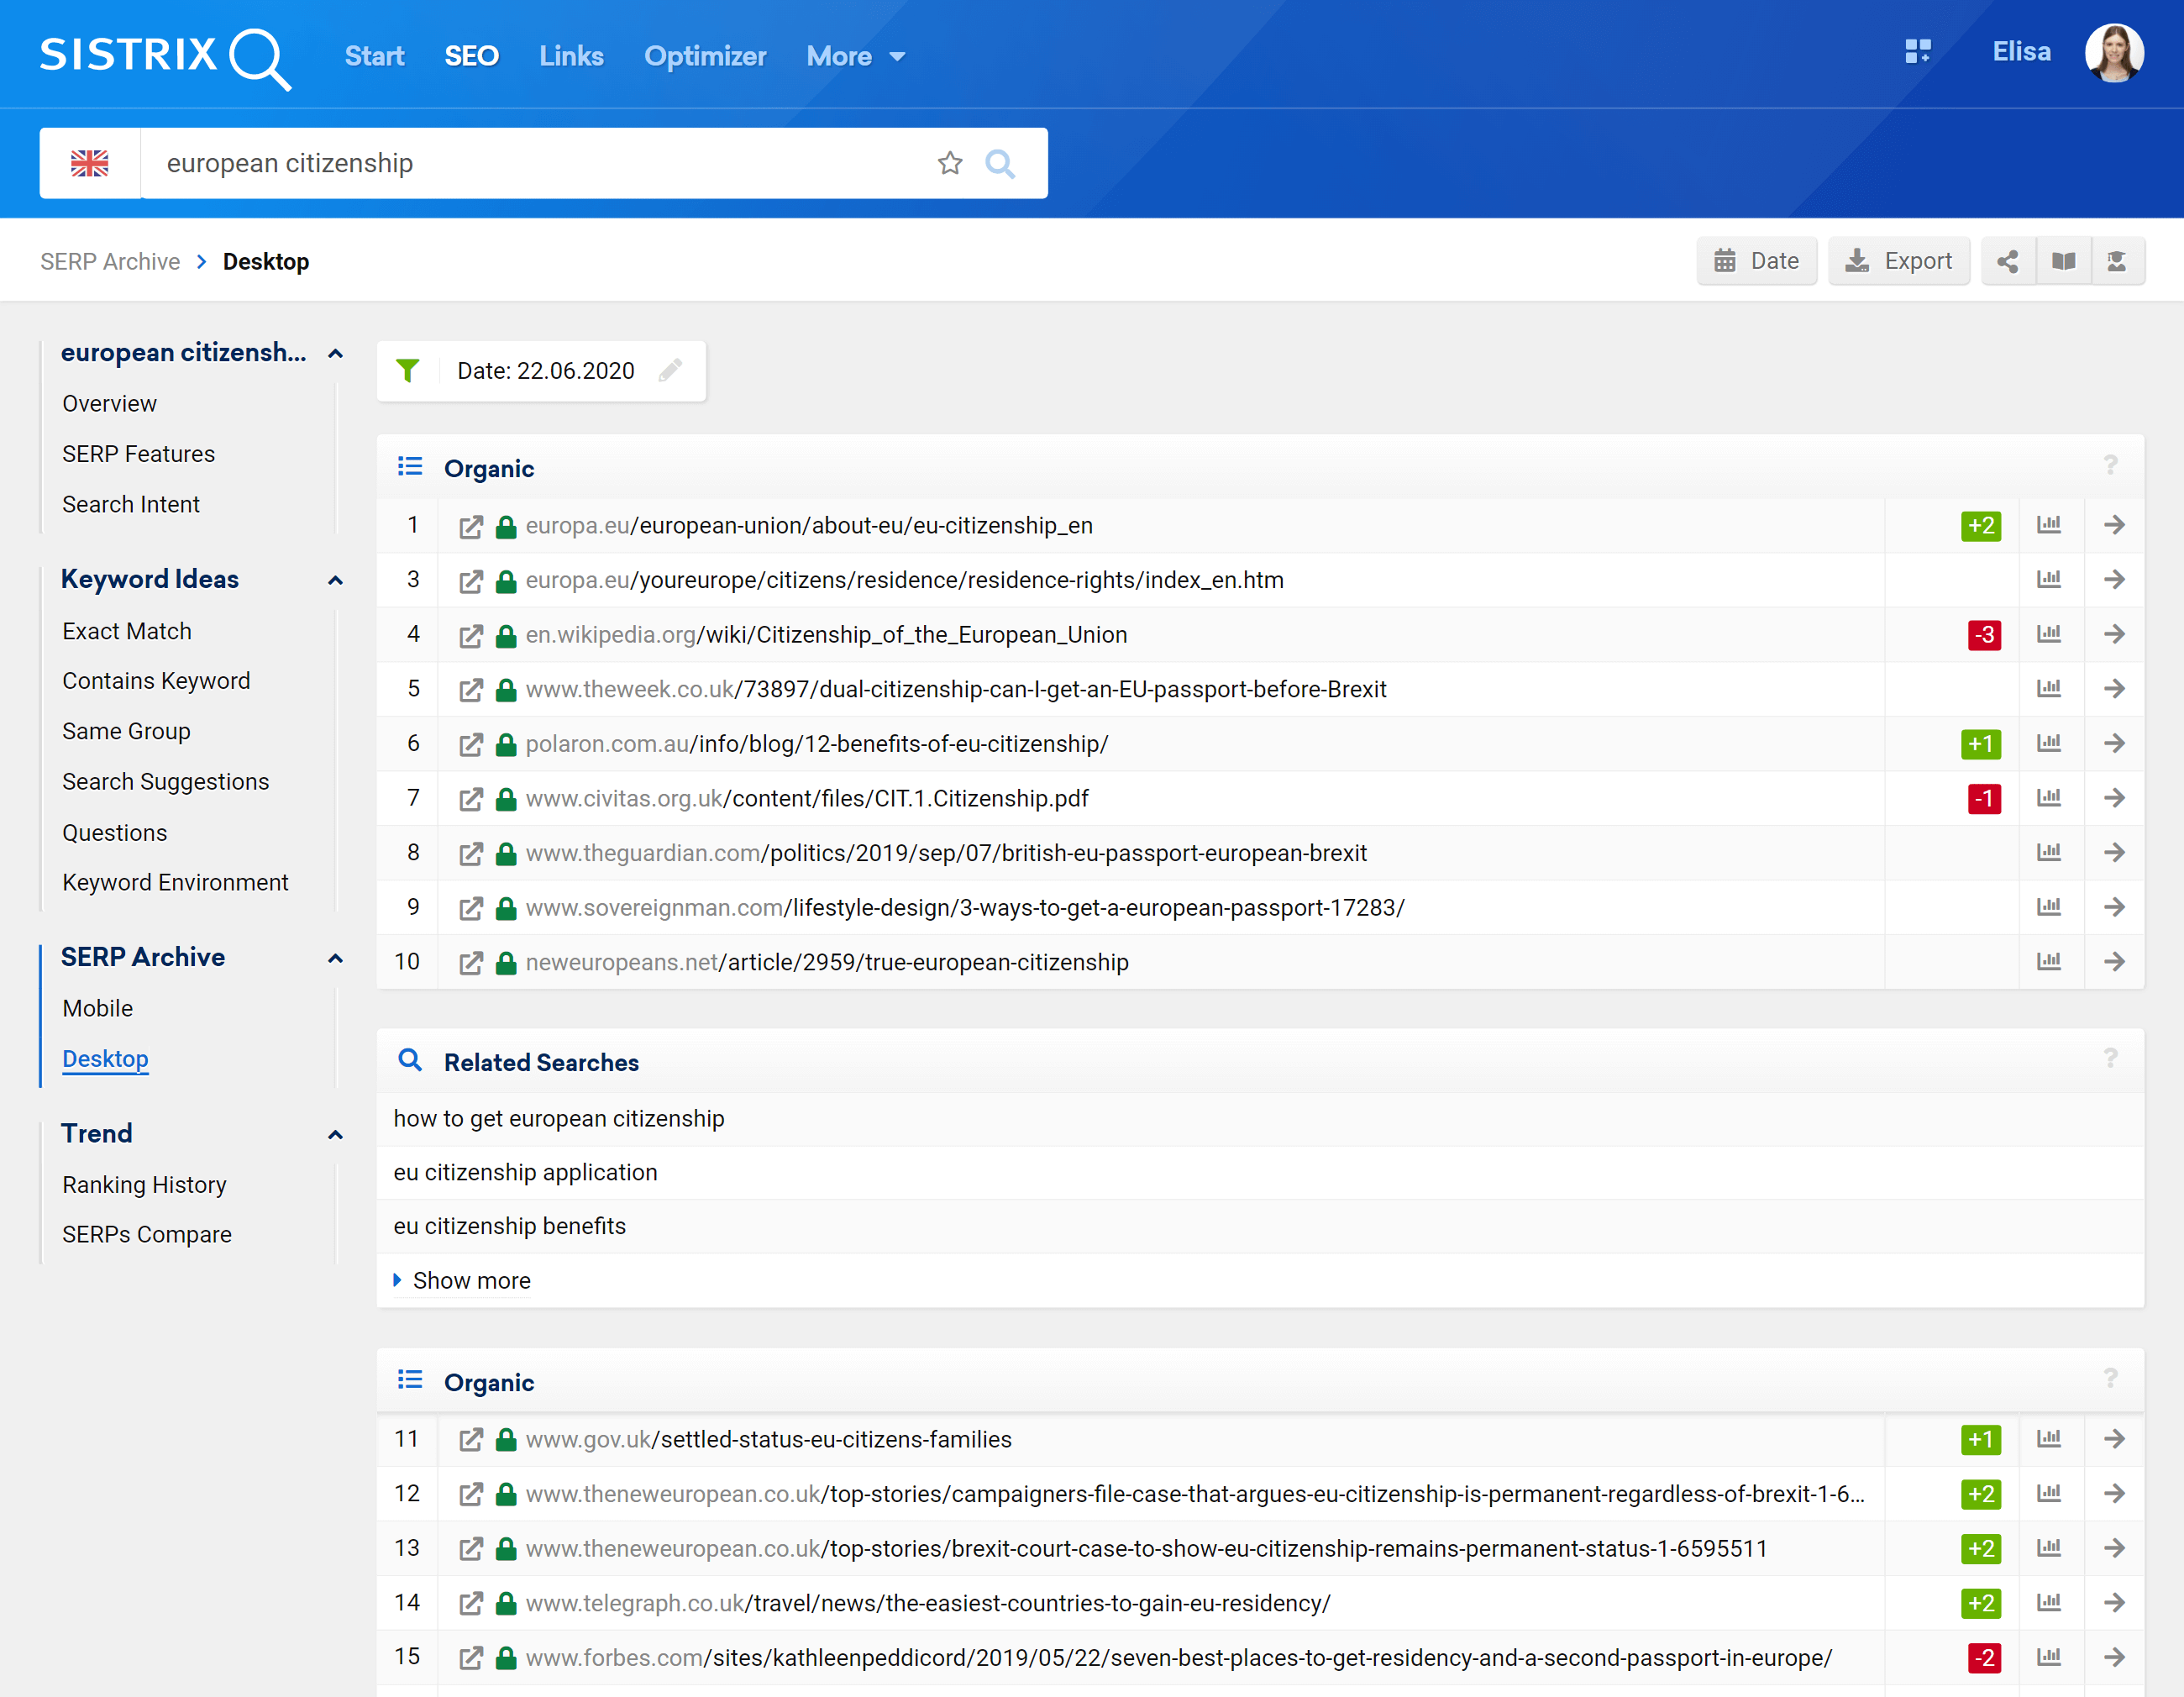Expand Show more related searches
The height and width of the screenshot is (1697, 2184).
pyautogui.click(x=461, y=1281)
